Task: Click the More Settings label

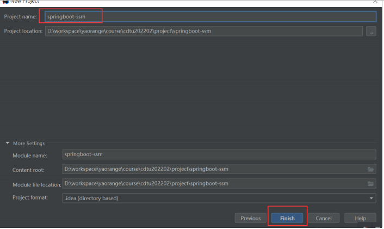Action: [x=29, y=143]
